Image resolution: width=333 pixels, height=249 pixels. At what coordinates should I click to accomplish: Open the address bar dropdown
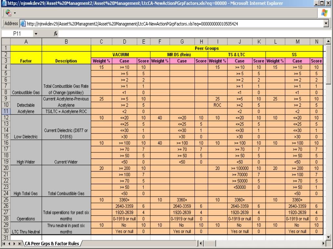326,24
